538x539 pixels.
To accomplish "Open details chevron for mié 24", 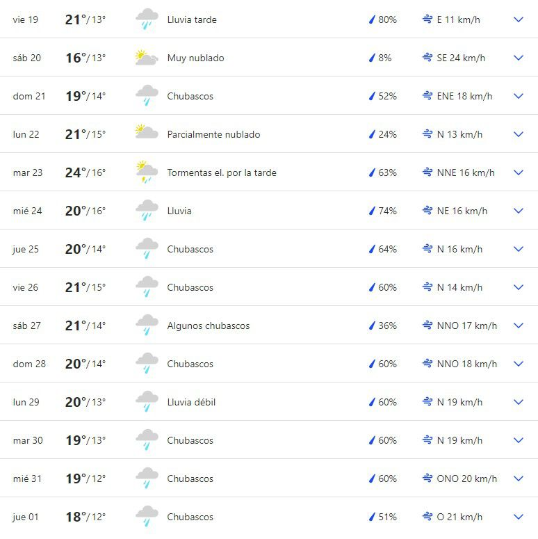I will [x=518, y=211].
